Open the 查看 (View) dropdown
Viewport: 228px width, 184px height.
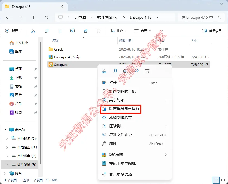[x=142, y=31]
